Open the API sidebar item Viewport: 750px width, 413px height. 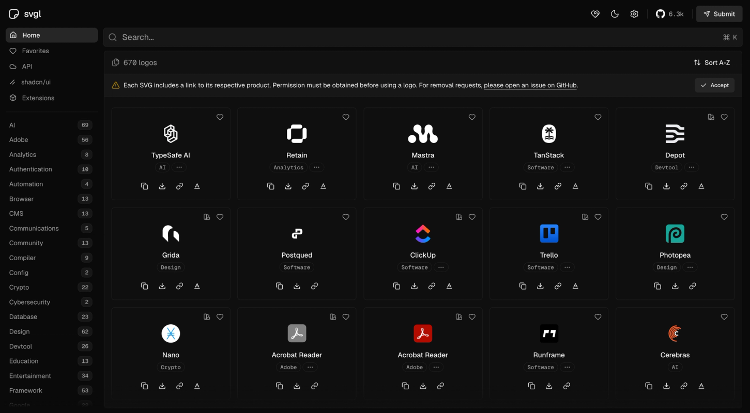52,67
